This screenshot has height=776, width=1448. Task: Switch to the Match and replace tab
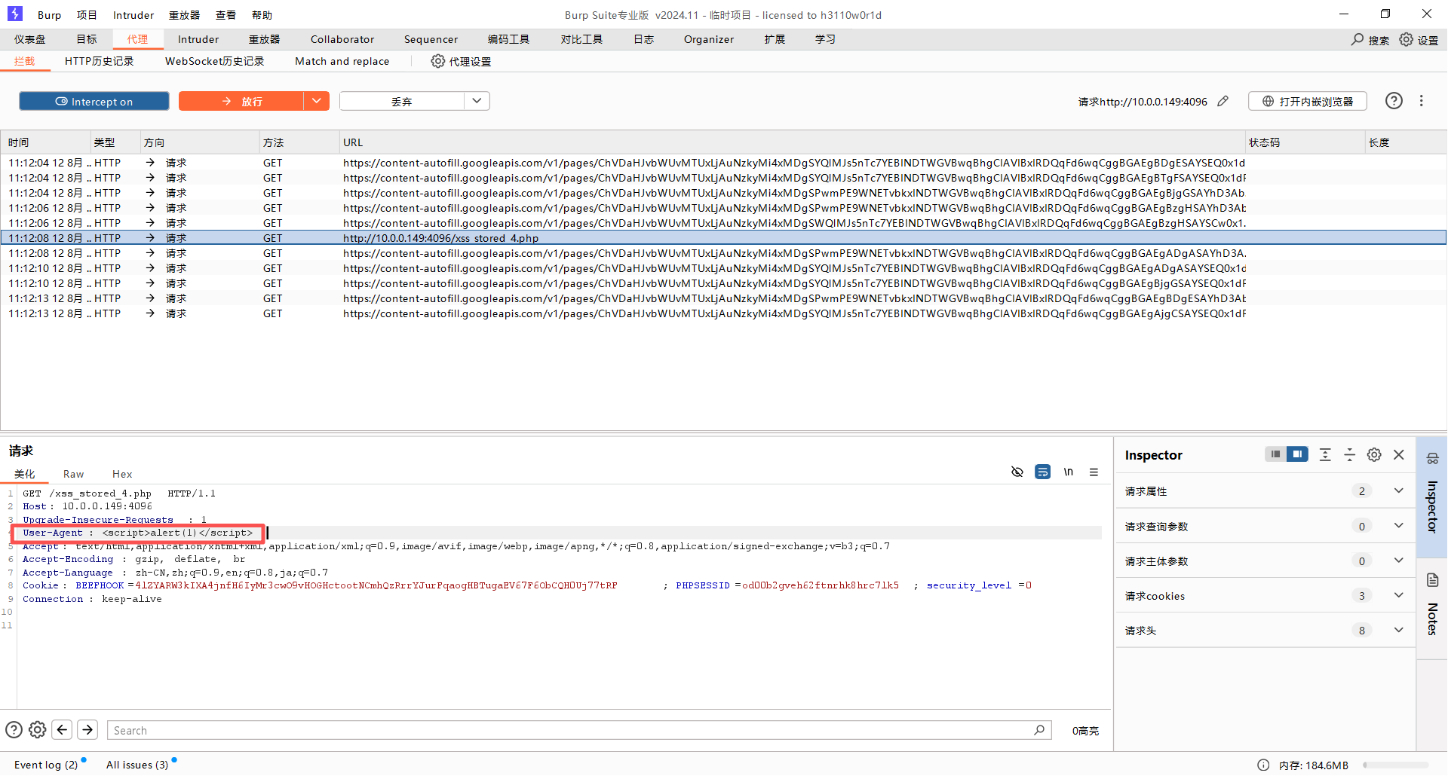pos(342,61)
